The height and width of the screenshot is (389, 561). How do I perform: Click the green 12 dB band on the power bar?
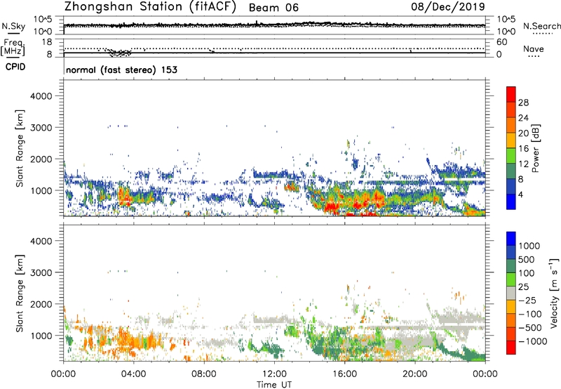pos(511,156)
